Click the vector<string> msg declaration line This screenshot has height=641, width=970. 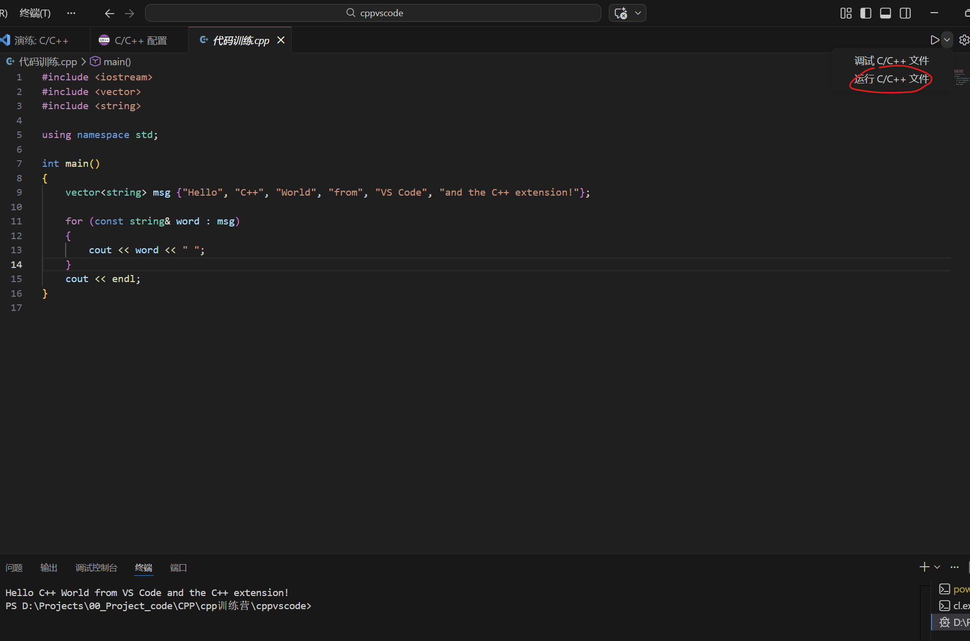click(328, 192)
